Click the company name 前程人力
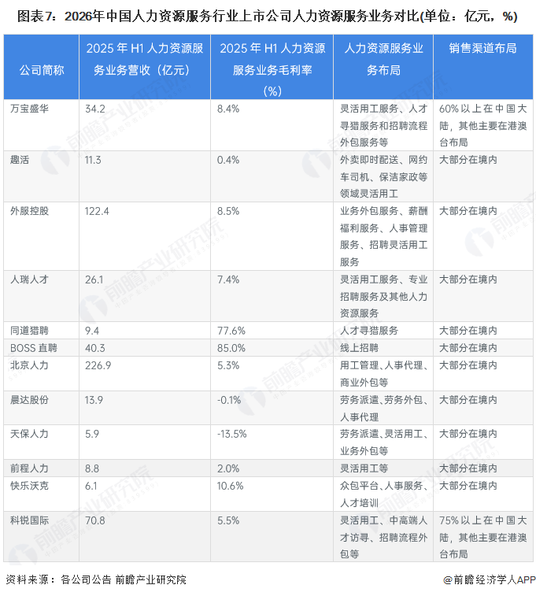The height and width of the screenshot is (596, 536). [x=29, y=468]
